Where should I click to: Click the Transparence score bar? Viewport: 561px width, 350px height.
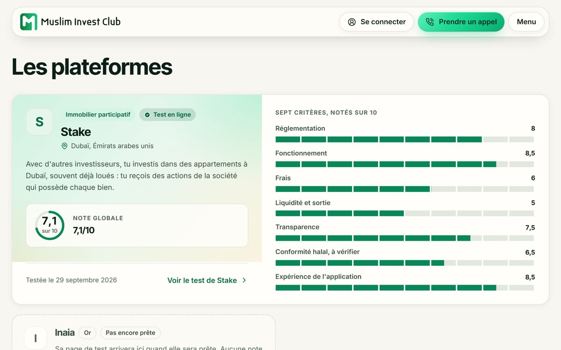pos(404,238)
